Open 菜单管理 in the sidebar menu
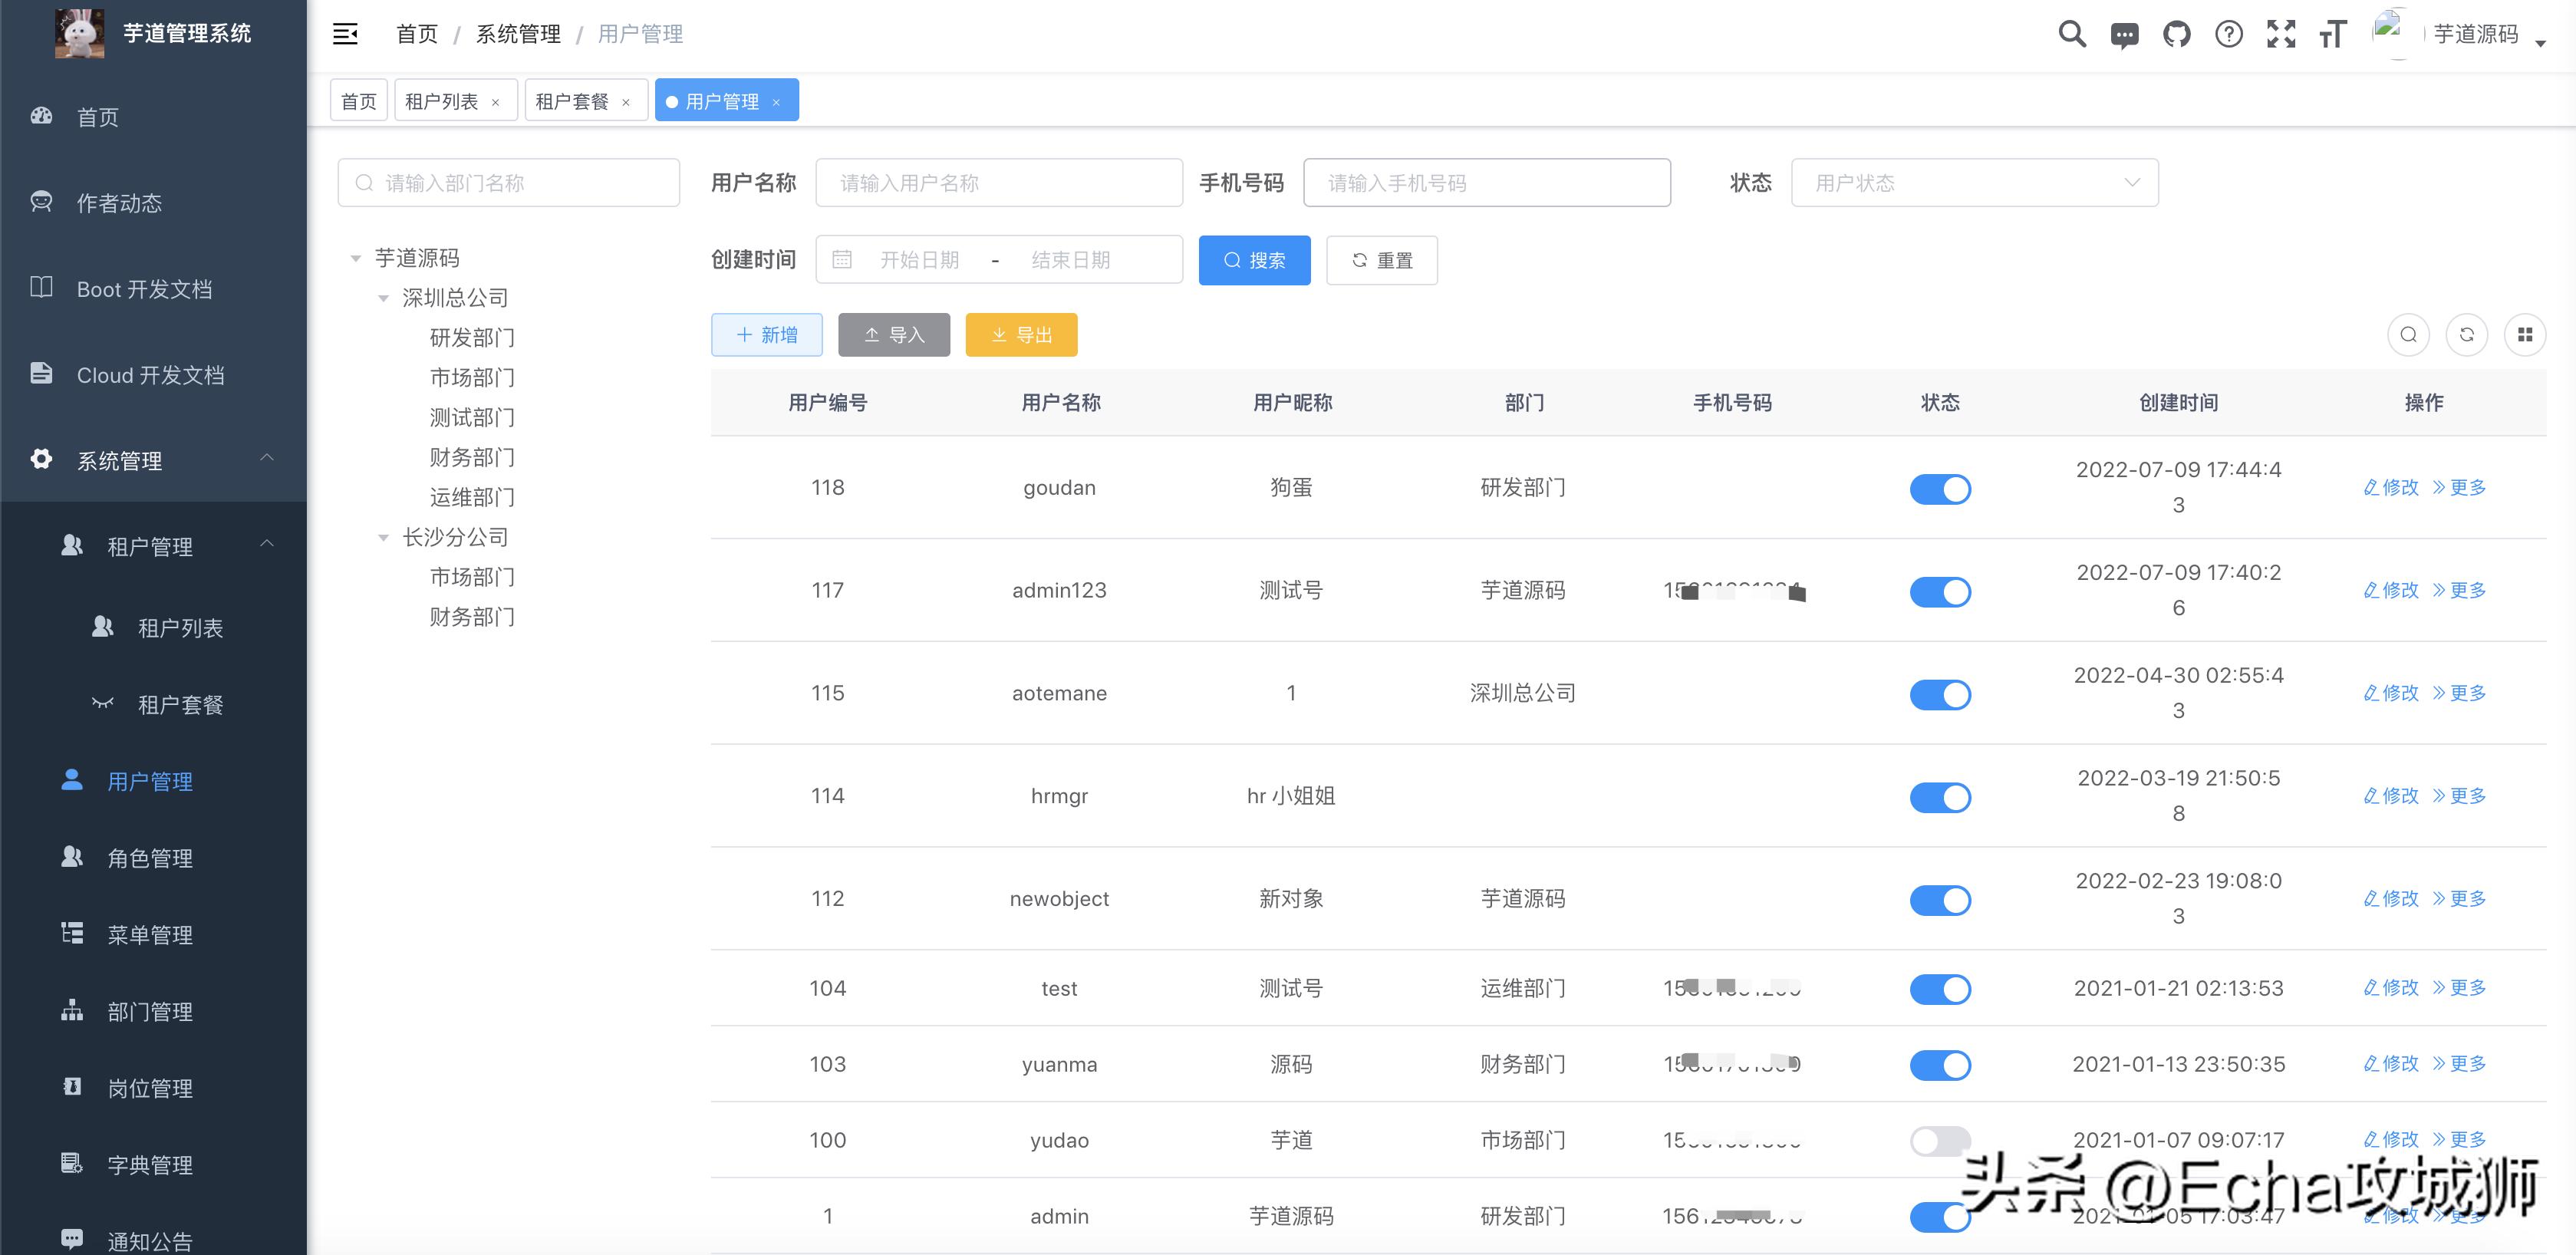Screen dimensions: 2576x1255 [150, 934]
